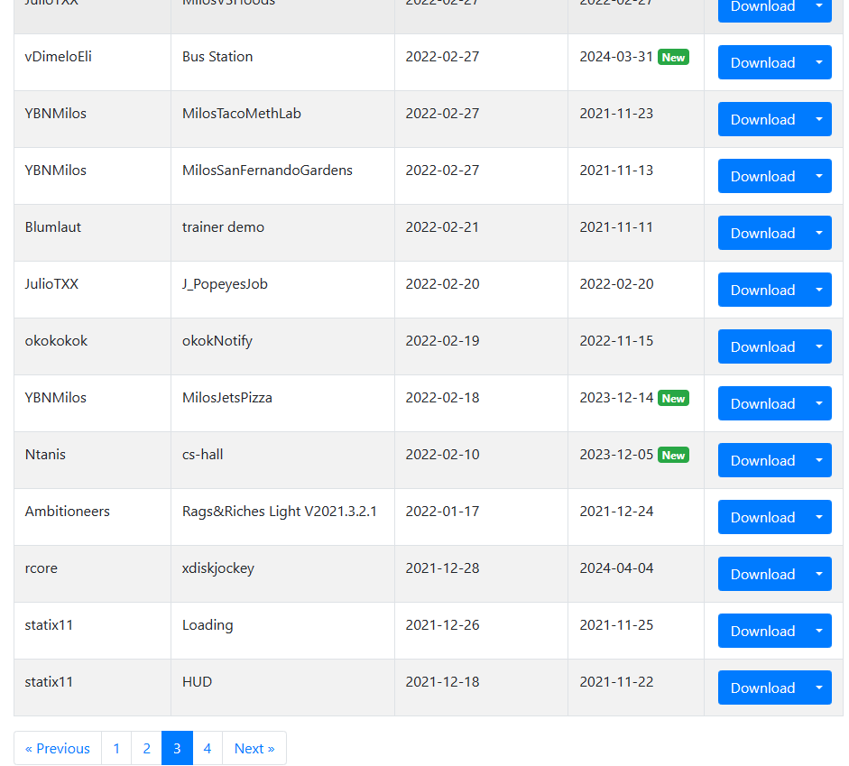The image size is (849, 766).
Task: Click resource name Bus Station
Action: (x=217, y=56)
